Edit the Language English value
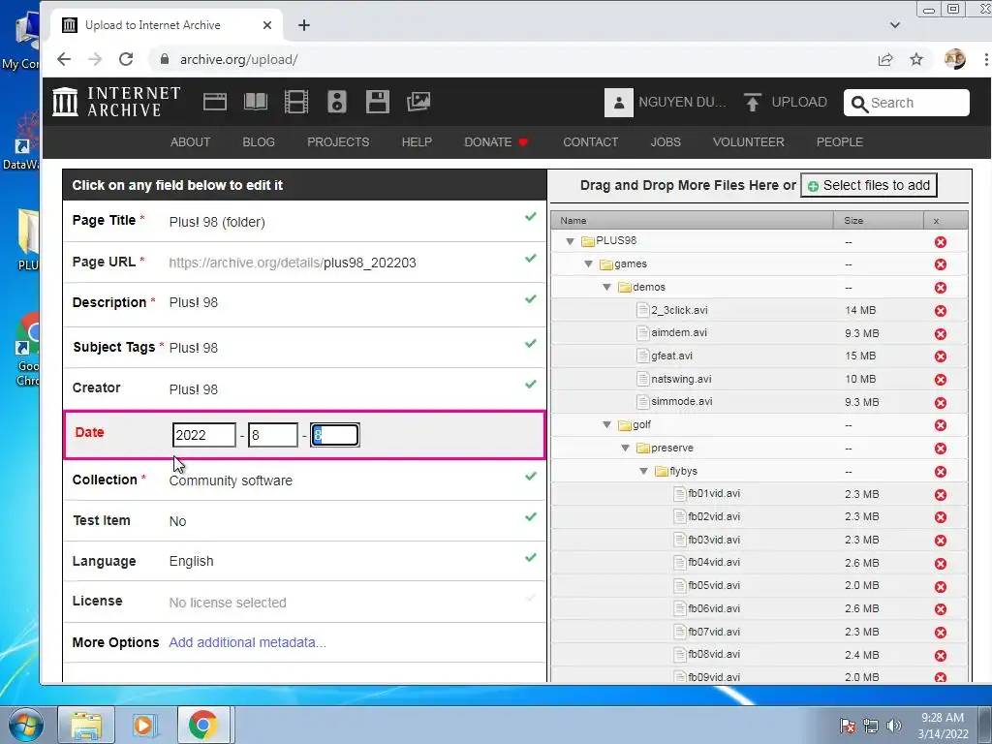The height and width of the screenshot is (744, 992). [191, 561]
